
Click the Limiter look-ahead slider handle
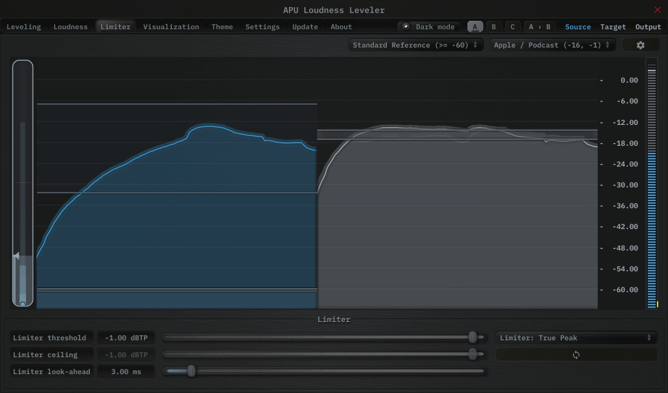click(x=191, y=371)
